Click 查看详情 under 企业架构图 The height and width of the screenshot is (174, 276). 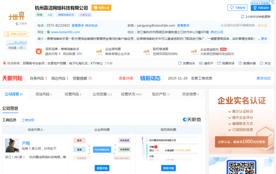click(x=102, y=168)
